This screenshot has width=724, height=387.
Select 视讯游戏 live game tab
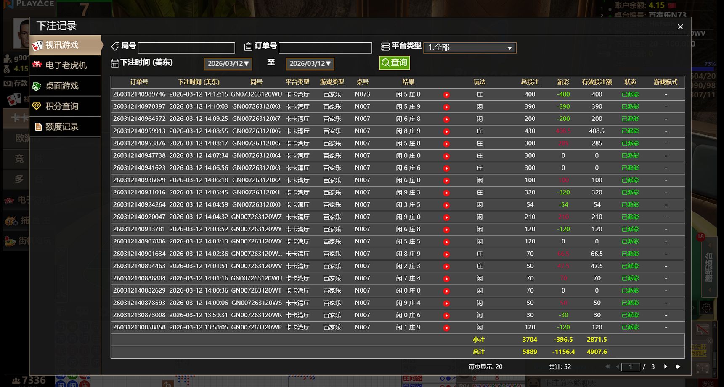(66, 45)
